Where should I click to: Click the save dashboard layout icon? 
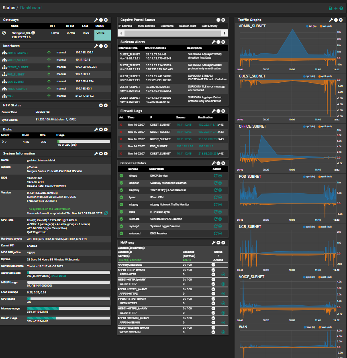point(331,8)
